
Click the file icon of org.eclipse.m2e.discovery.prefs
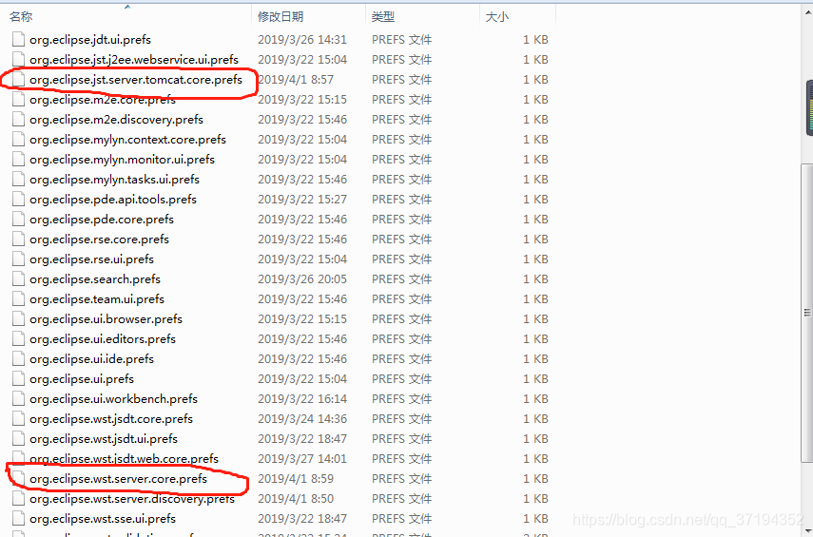[18, 120]
